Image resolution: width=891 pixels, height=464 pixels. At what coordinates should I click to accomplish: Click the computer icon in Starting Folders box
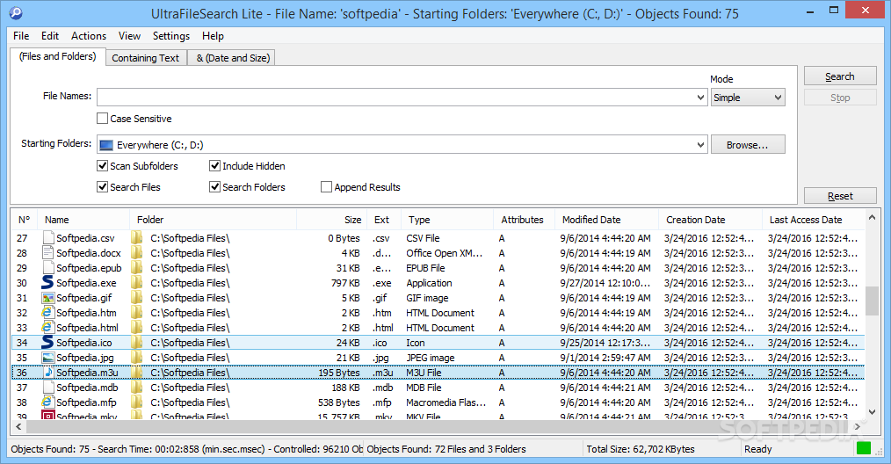click(x=106, y=145)
